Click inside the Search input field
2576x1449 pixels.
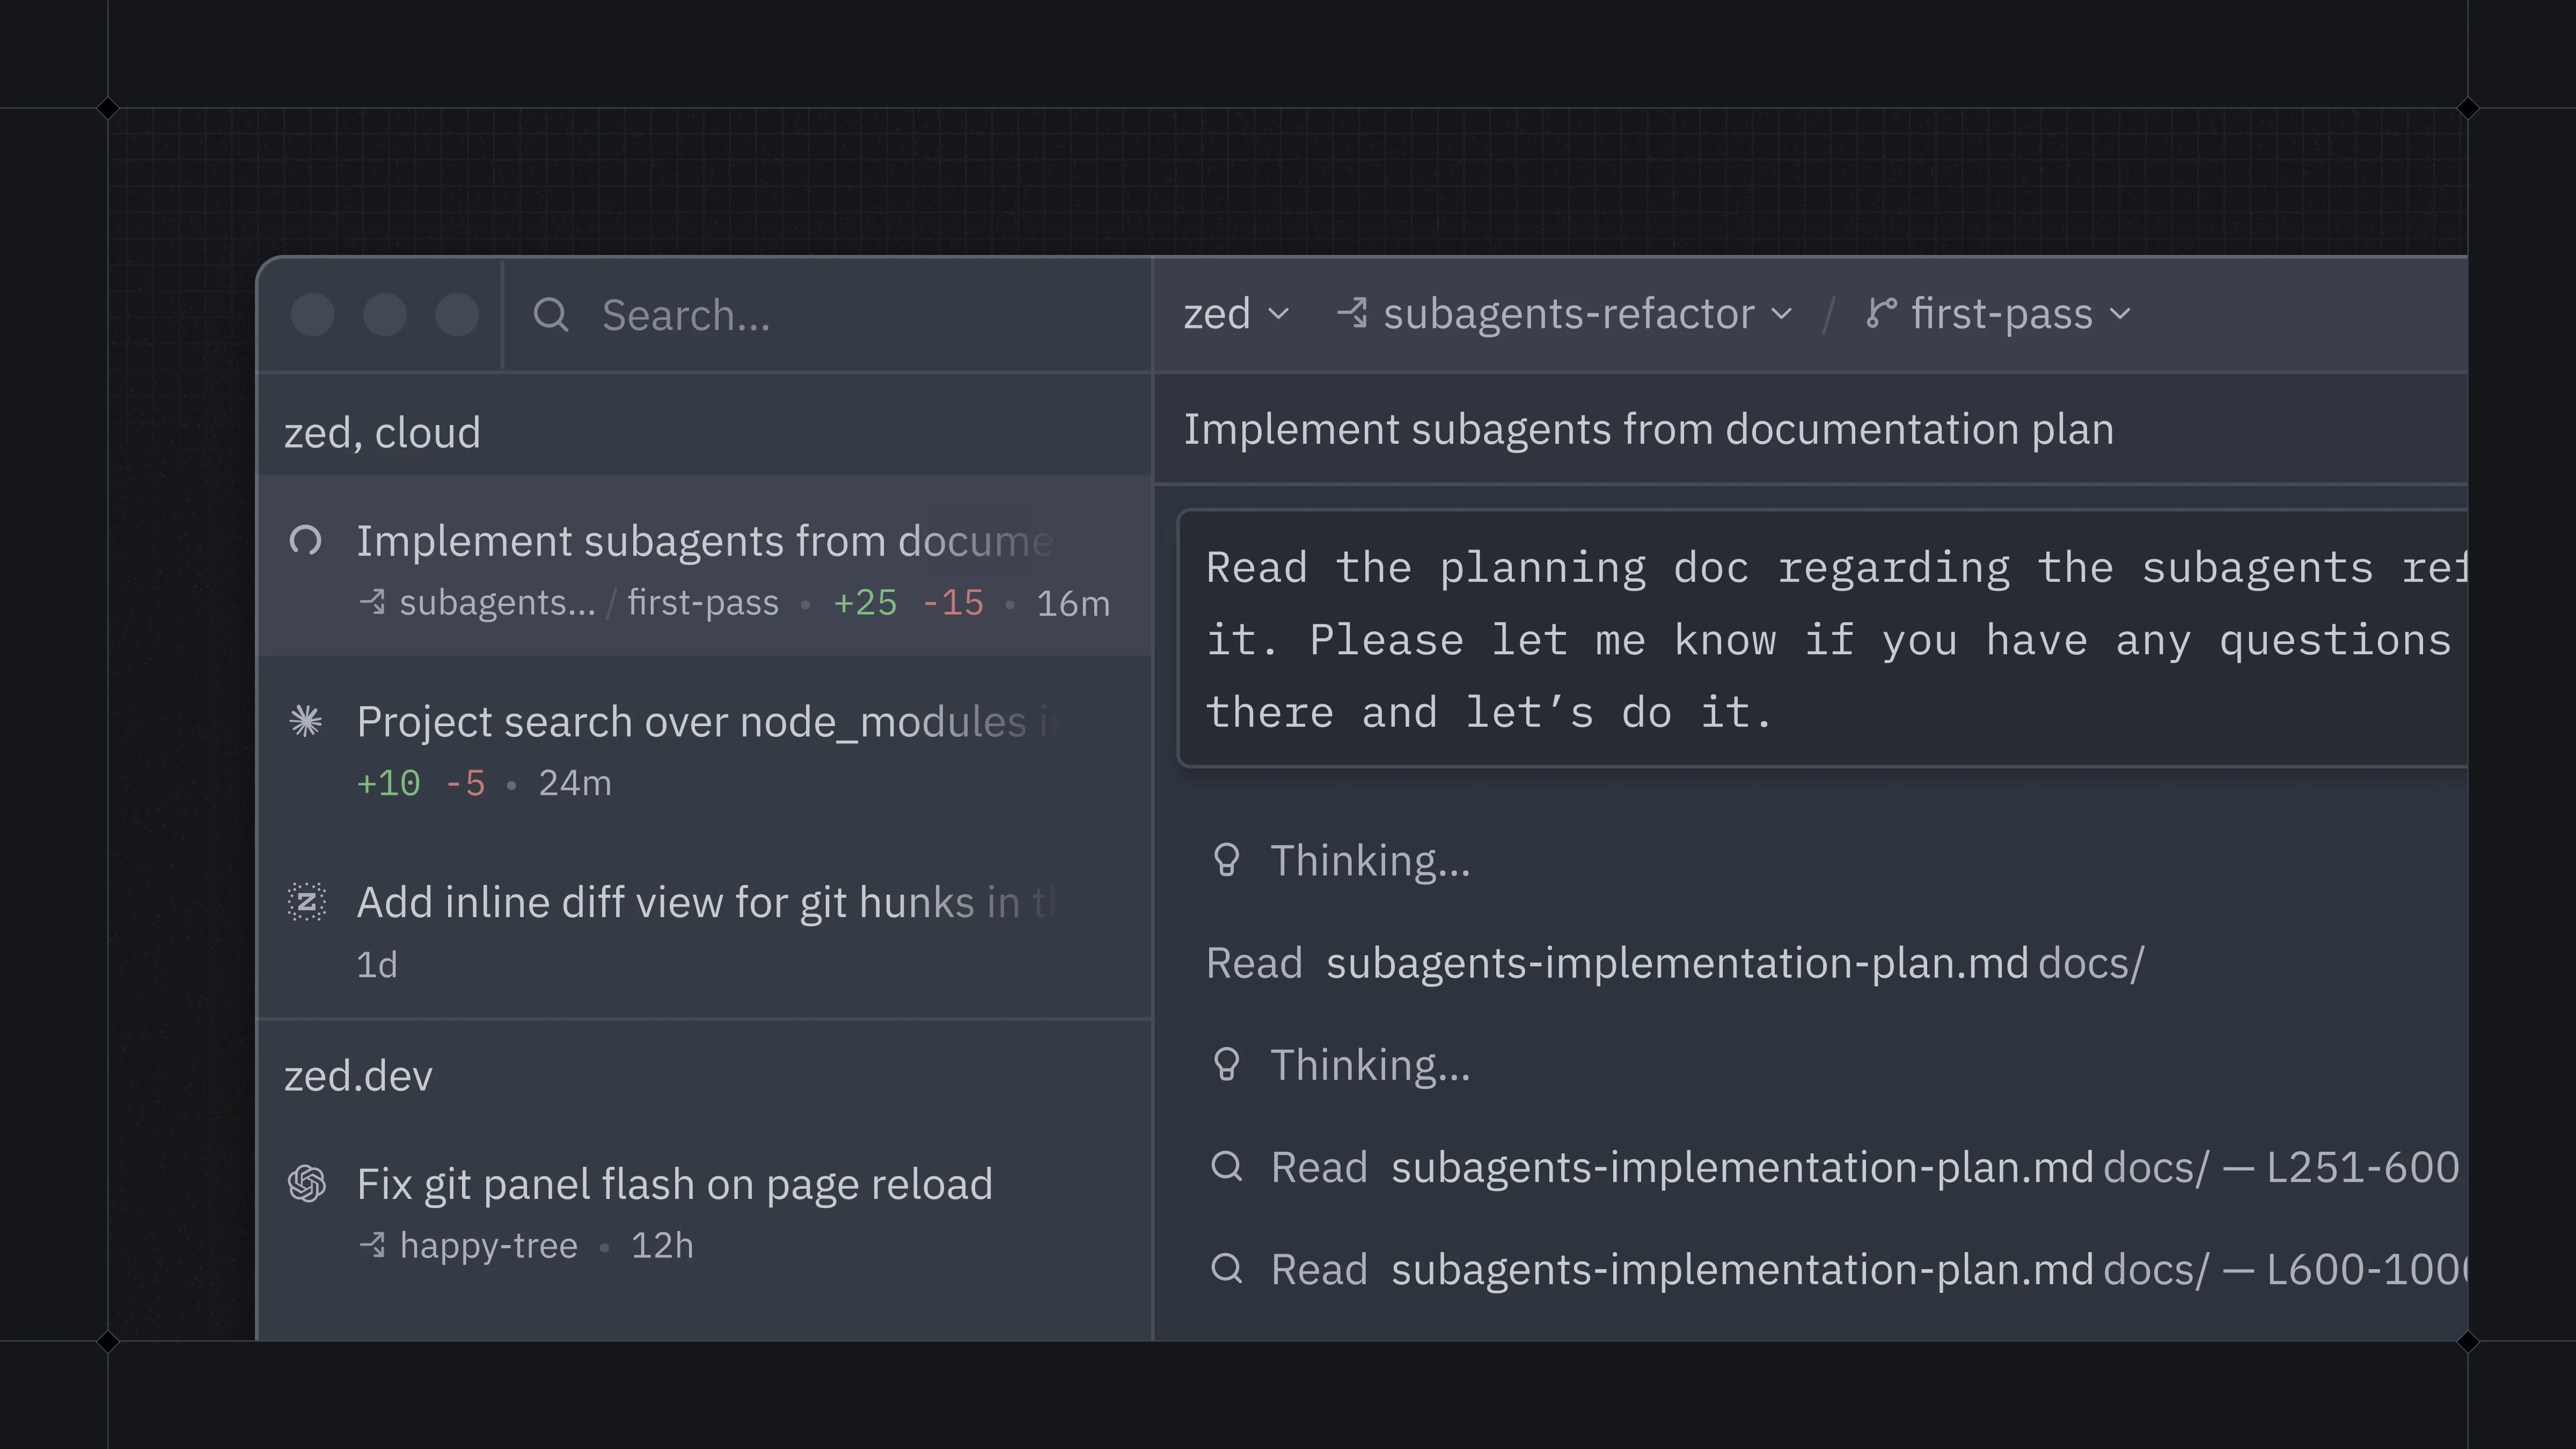coord(800,315)
